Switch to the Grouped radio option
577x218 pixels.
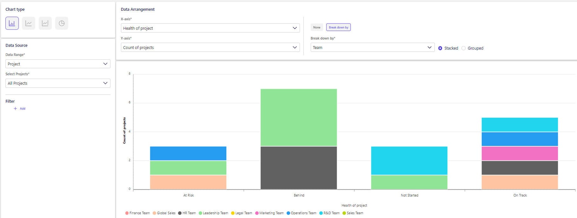coord(472,48)
